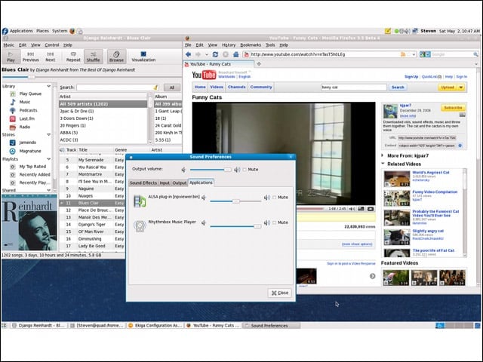Screen dimensions: 483x362
Task: Expand More From: kjpar7 on YouTube
Action: pyautogui.click(x=383, y=155)
